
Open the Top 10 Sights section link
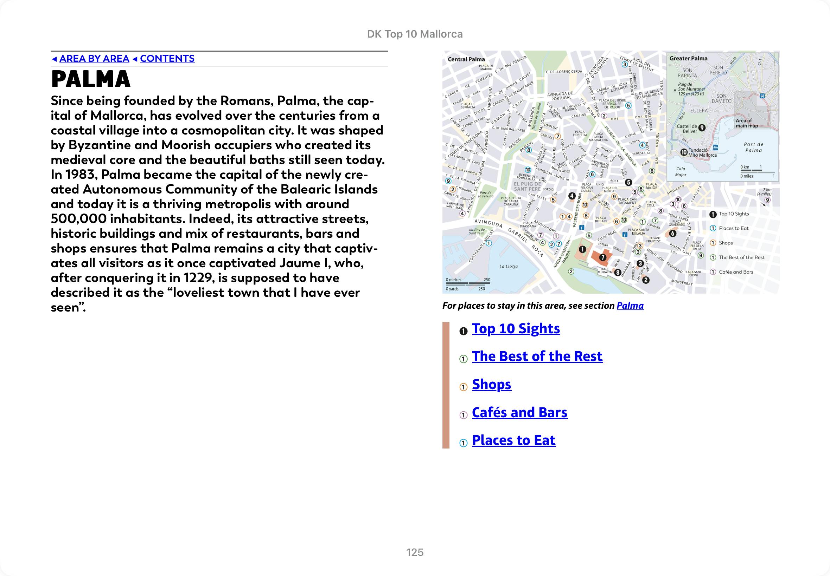click(516, 328)
